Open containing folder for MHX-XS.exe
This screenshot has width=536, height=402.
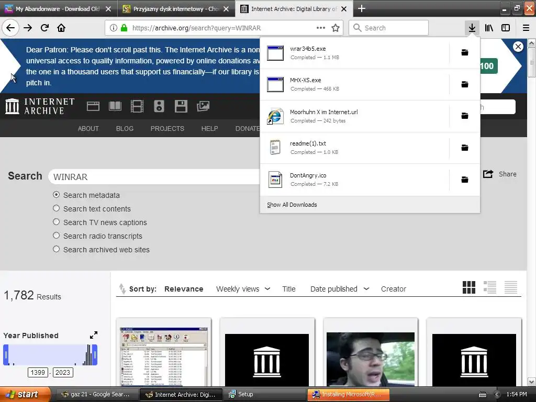[465, 84]
